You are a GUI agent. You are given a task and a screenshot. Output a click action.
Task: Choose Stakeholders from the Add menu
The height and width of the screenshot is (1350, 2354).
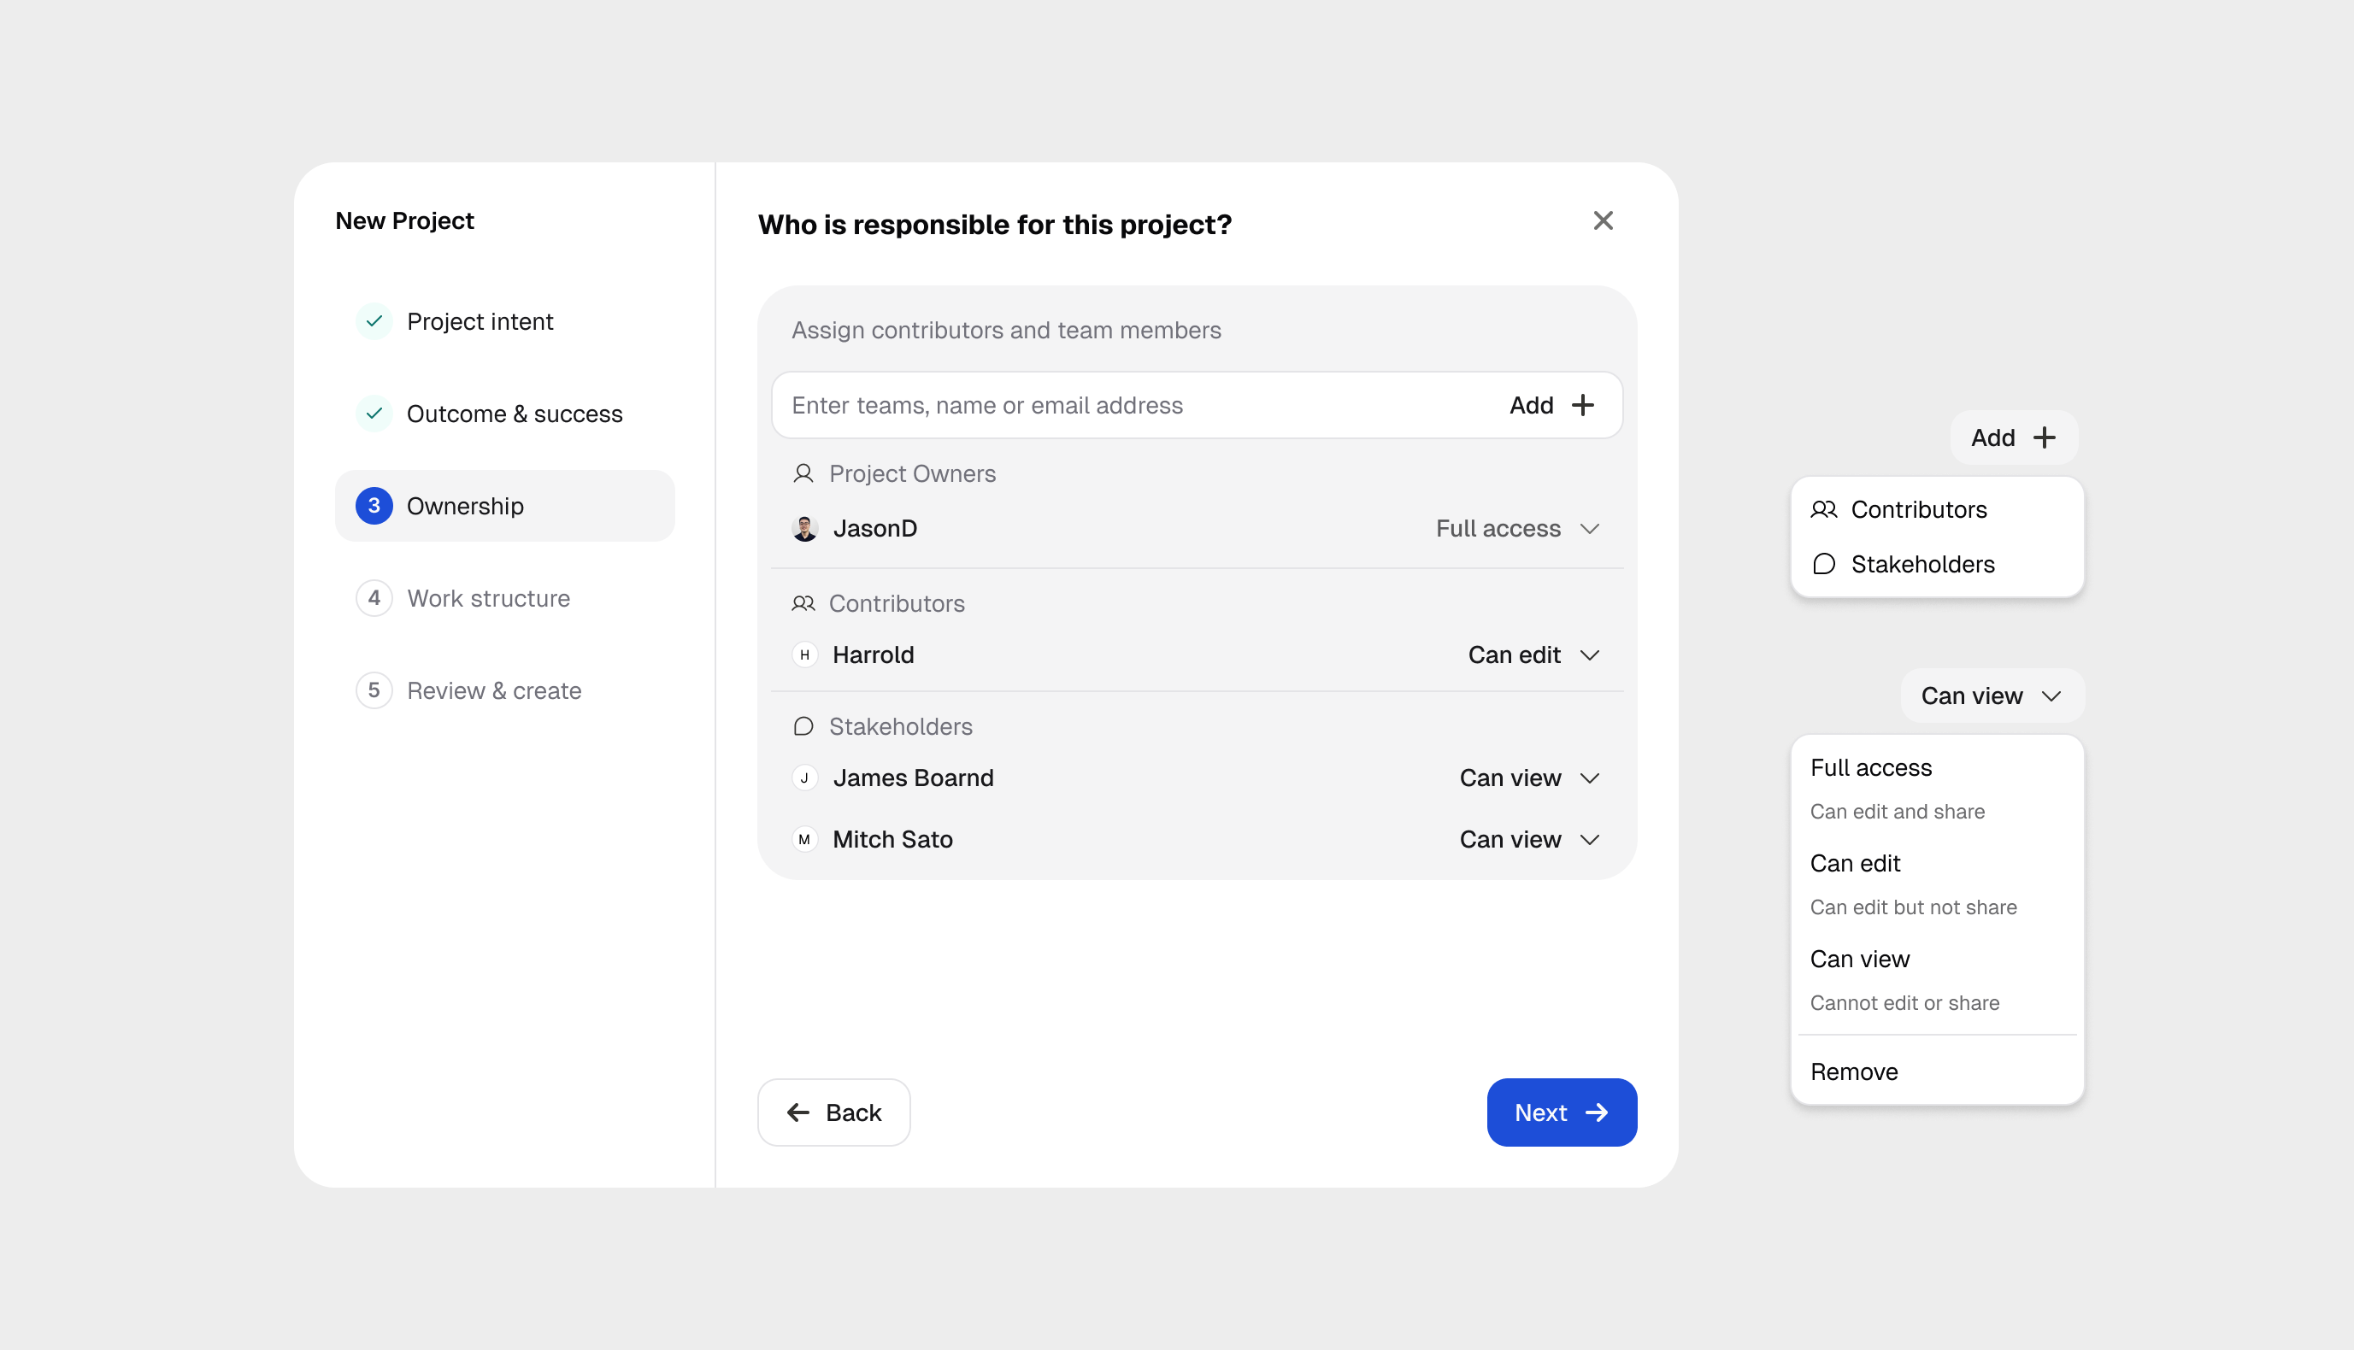(x=1937, y=564)
